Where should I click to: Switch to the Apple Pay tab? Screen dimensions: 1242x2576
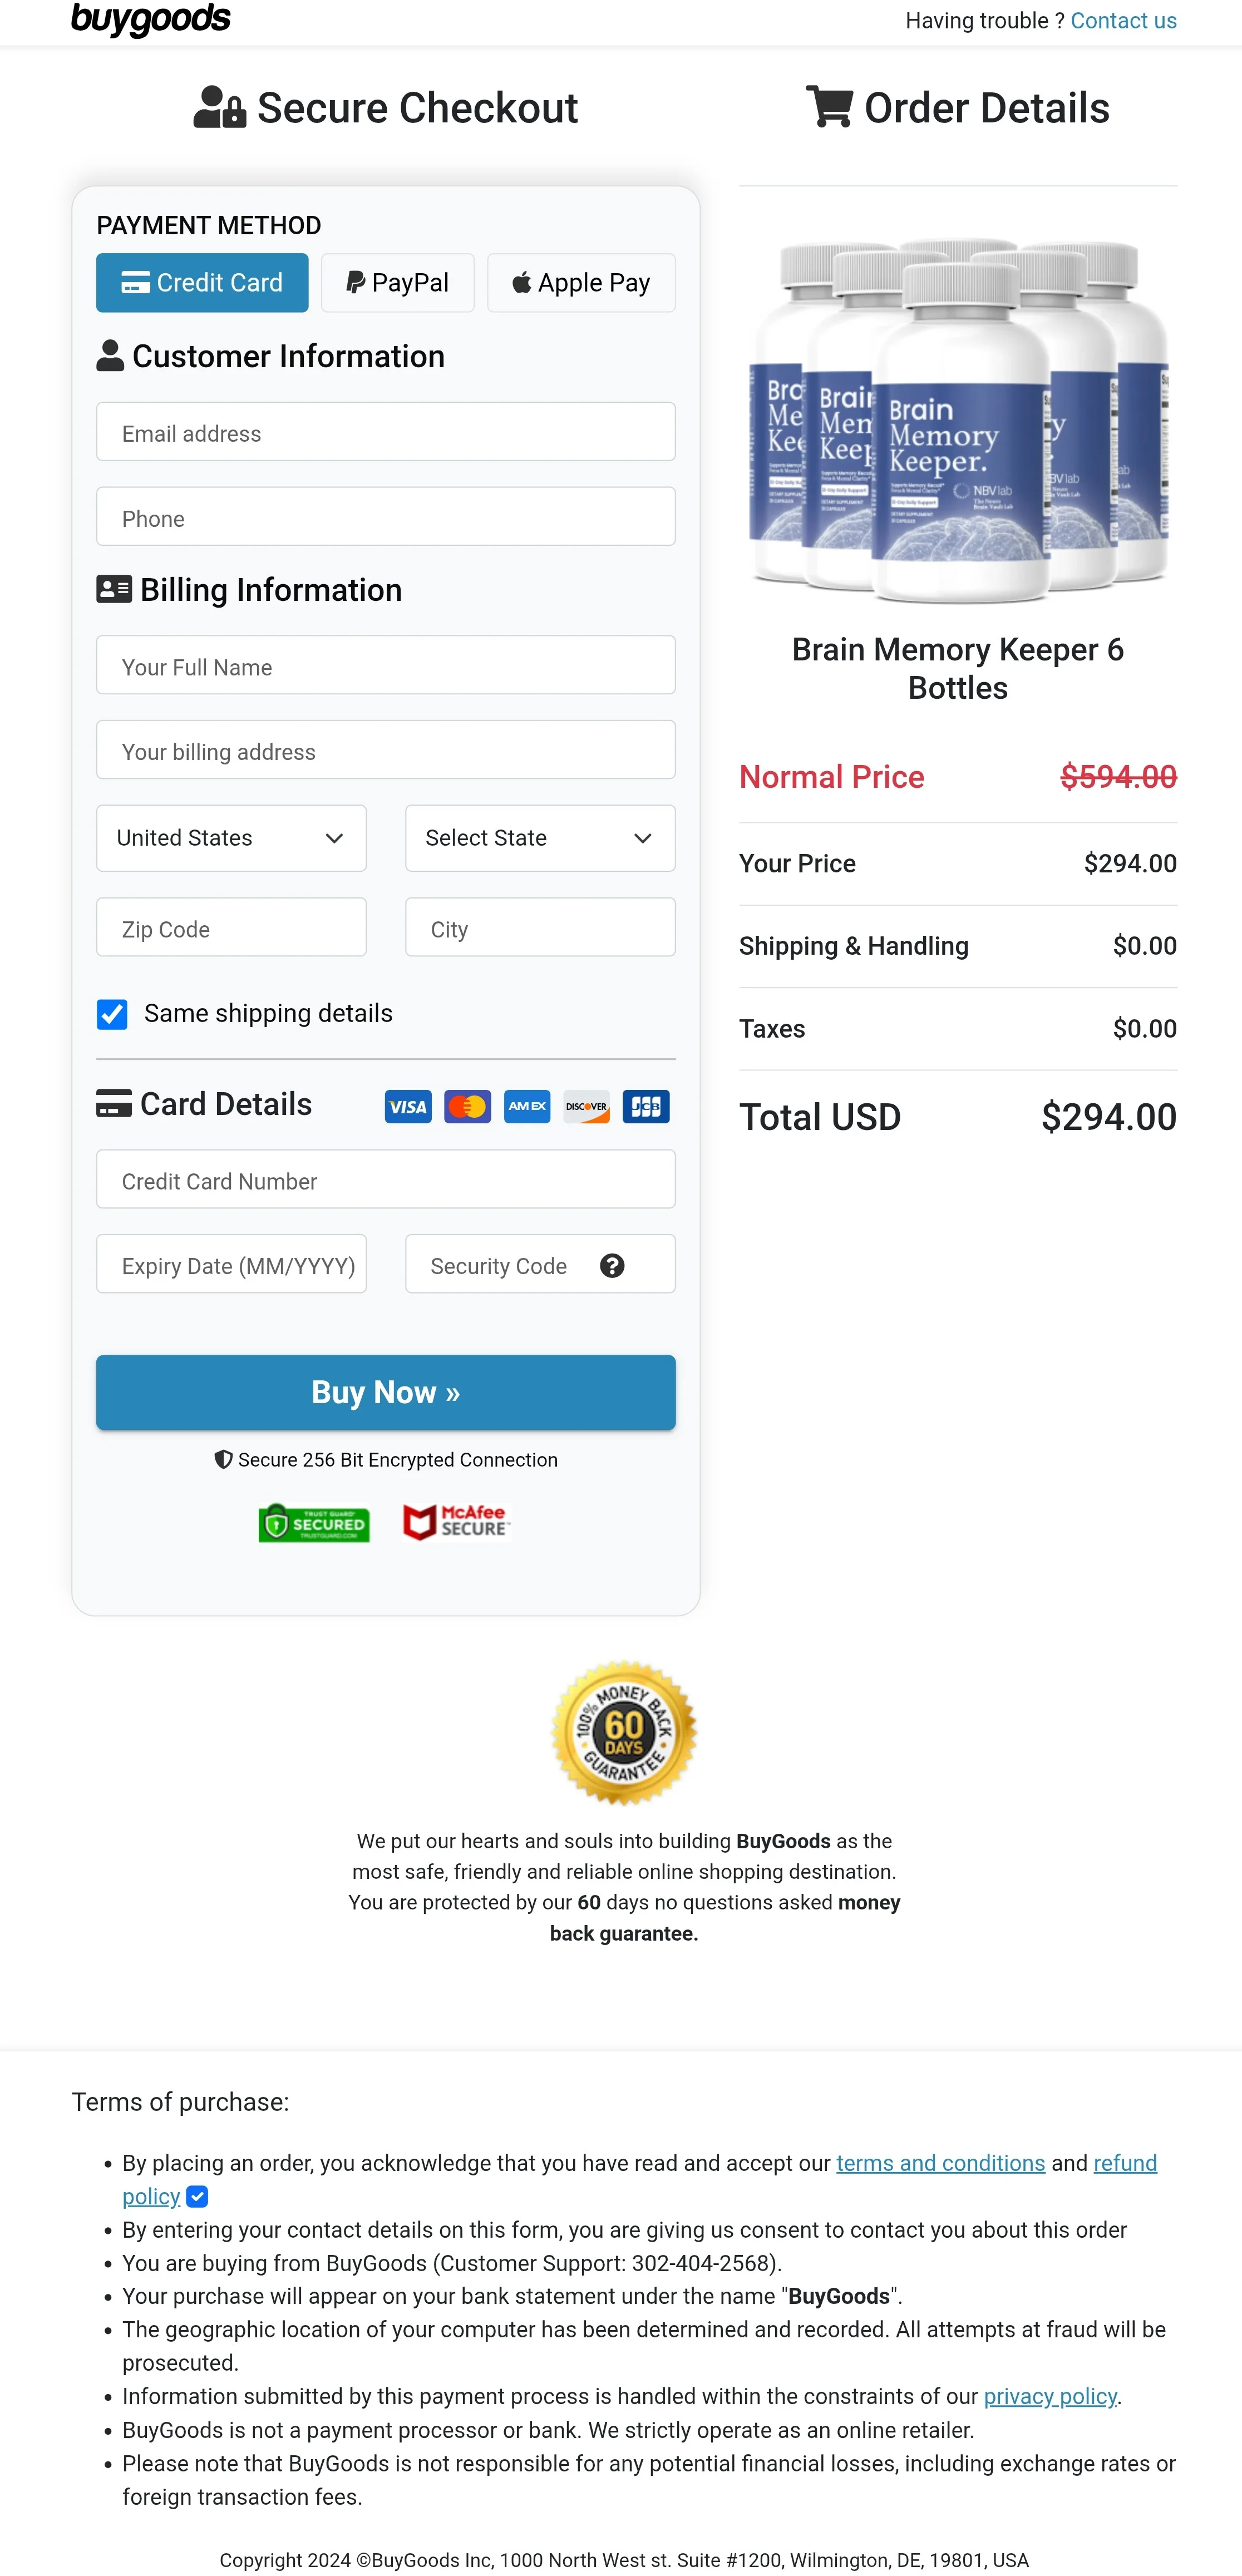581,282
